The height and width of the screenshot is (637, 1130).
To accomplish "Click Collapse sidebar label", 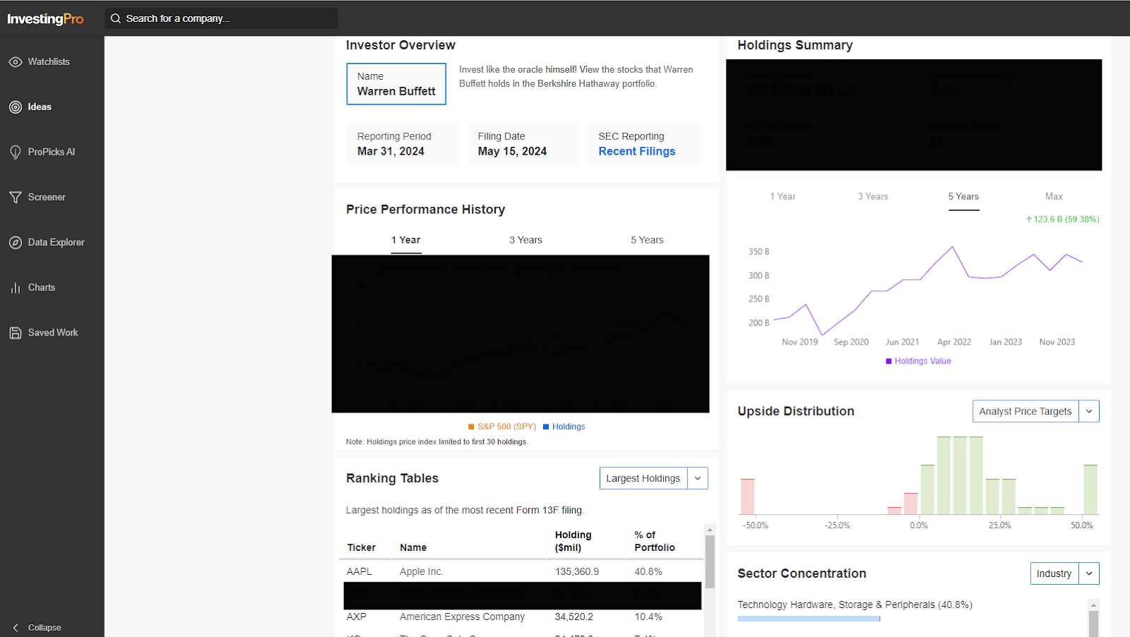I will 44,628.
